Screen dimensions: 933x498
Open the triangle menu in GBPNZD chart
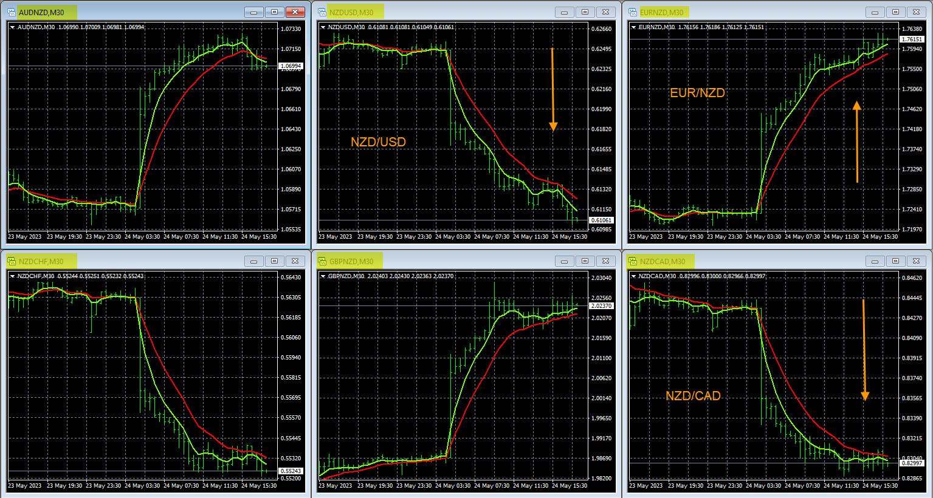(x=323, y=276)
